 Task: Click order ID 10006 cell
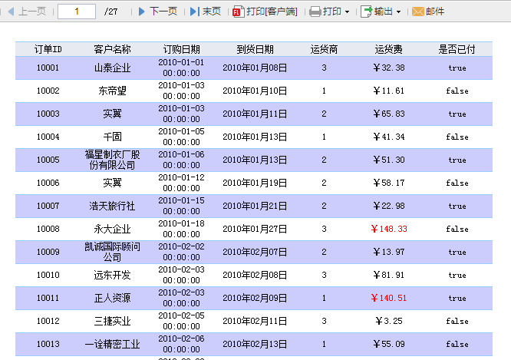tap(48, 183)
